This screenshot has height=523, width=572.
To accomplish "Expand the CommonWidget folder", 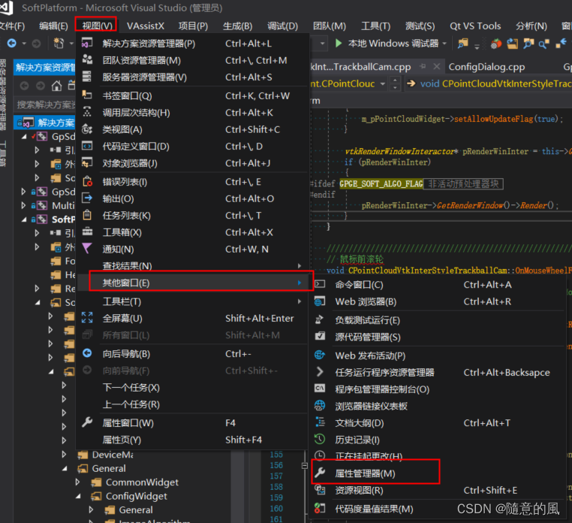I will coord(78,482).
